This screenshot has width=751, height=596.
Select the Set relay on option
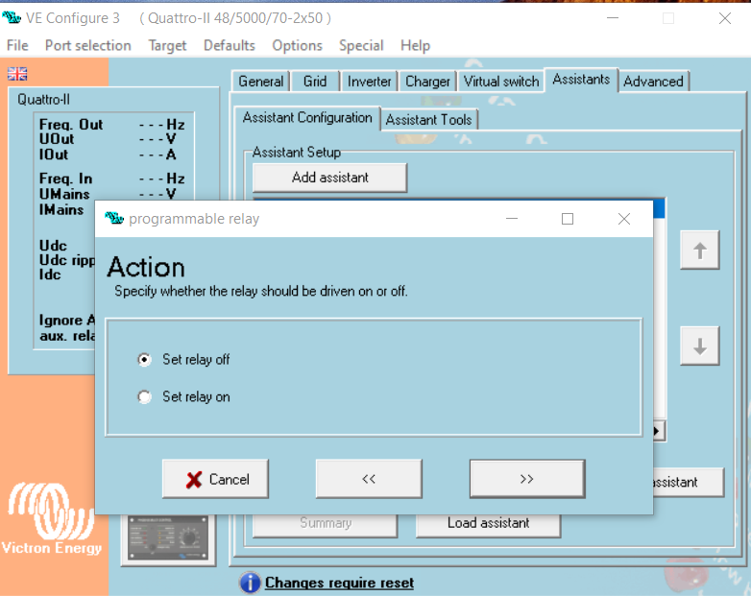click(144, 397)
